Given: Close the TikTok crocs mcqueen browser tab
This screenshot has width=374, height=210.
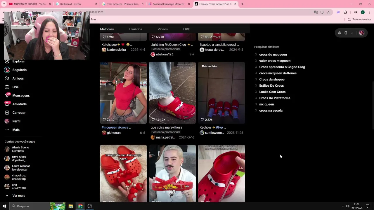Looking at the screenshot, I should click(x=235, y=4).
